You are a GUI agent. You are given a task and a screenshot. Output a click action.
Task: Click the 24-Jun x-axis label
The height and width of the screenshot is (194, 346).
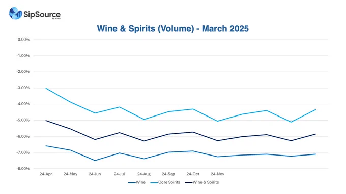[x=95, y=174]
